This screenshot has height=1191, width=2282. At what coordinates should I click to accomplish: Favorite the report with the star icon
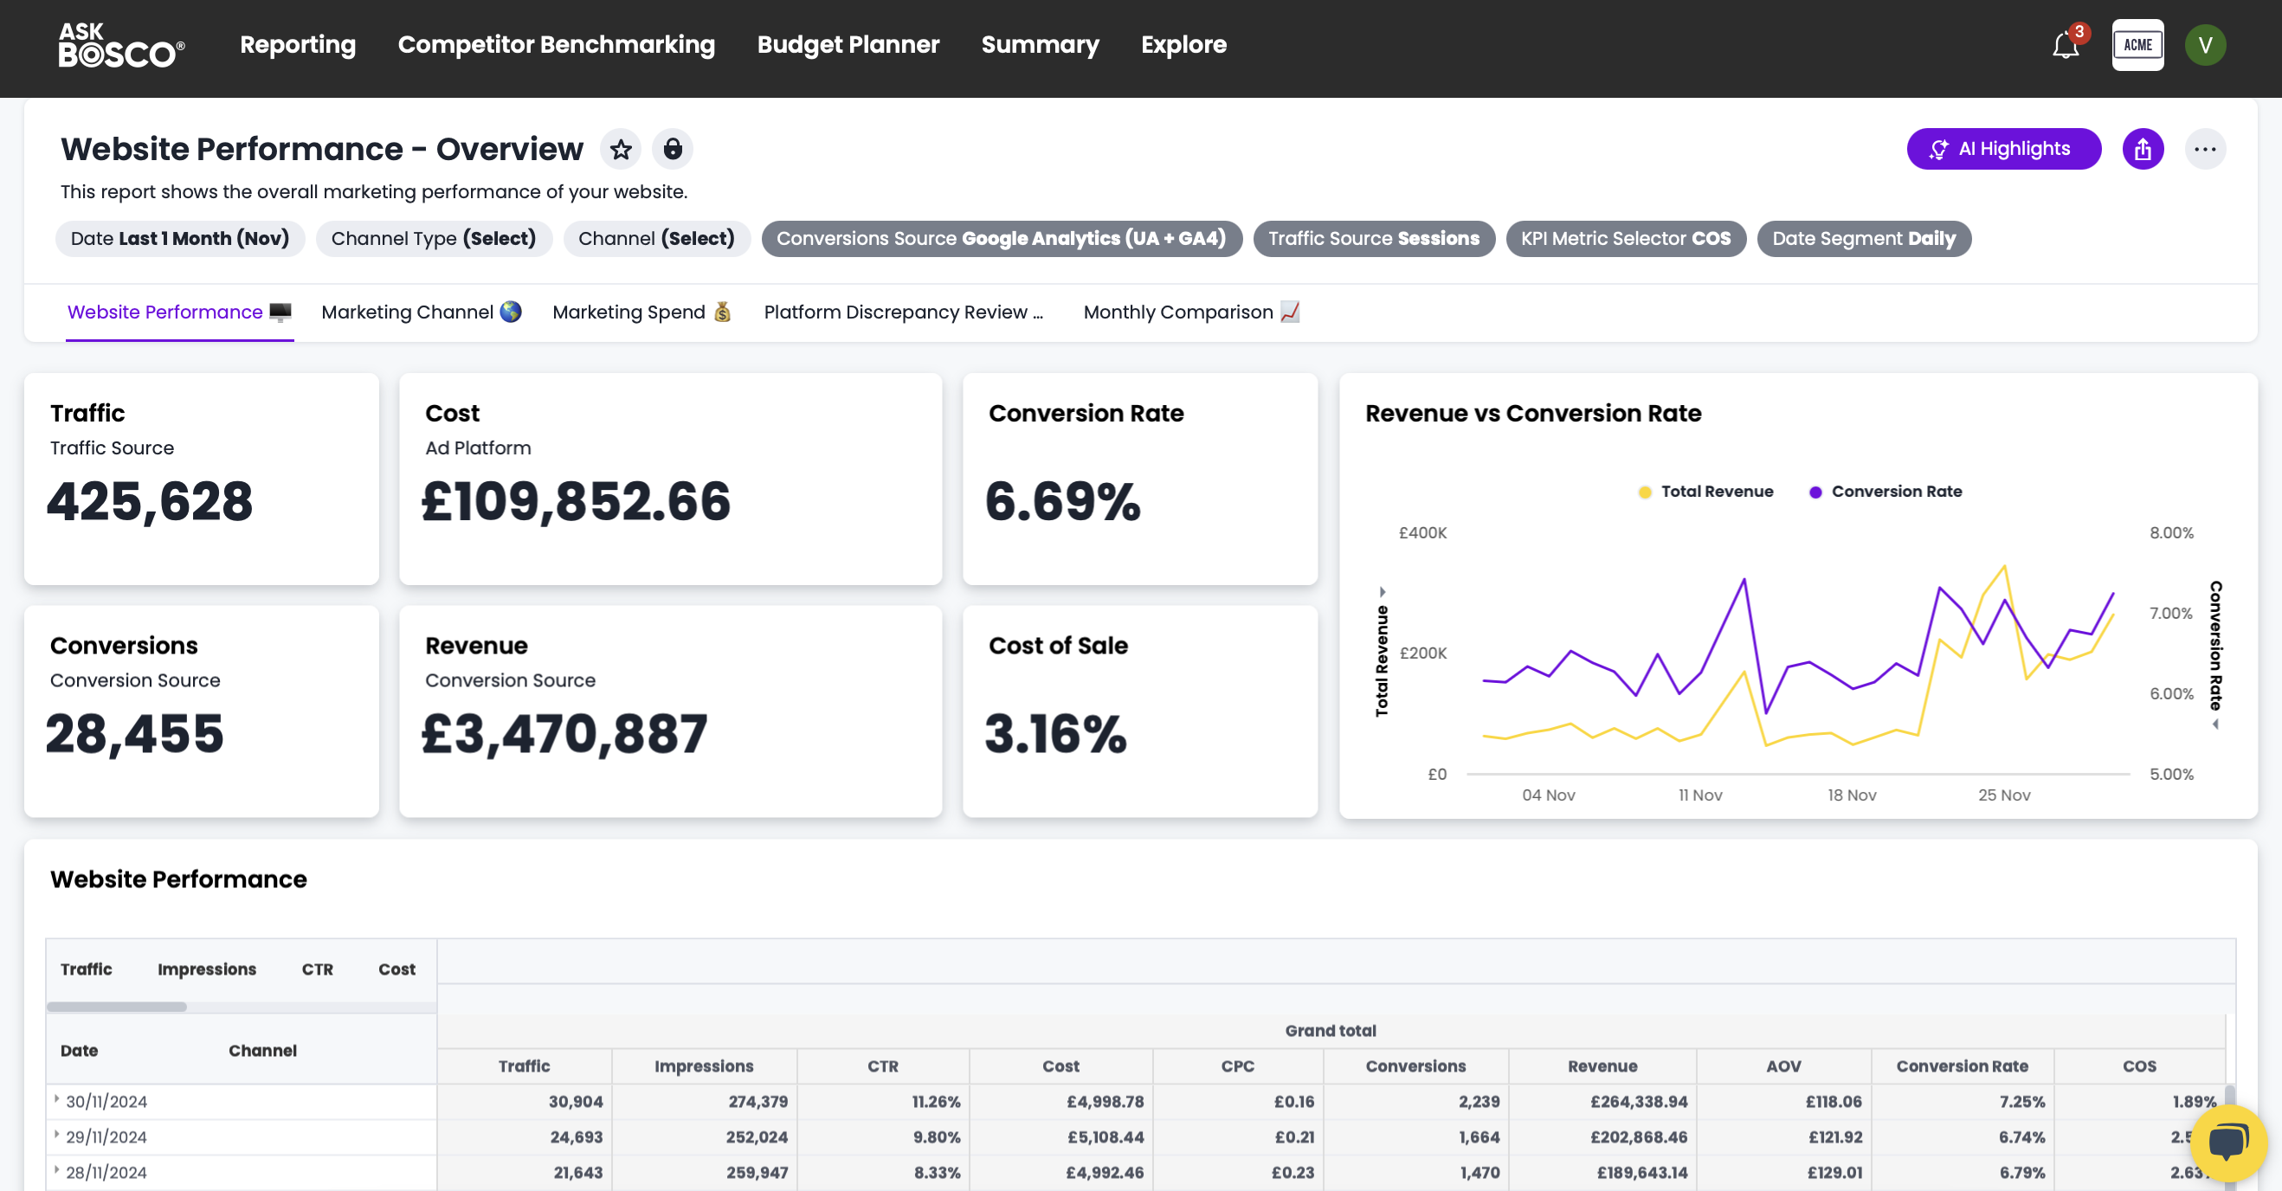click(620, 149)
